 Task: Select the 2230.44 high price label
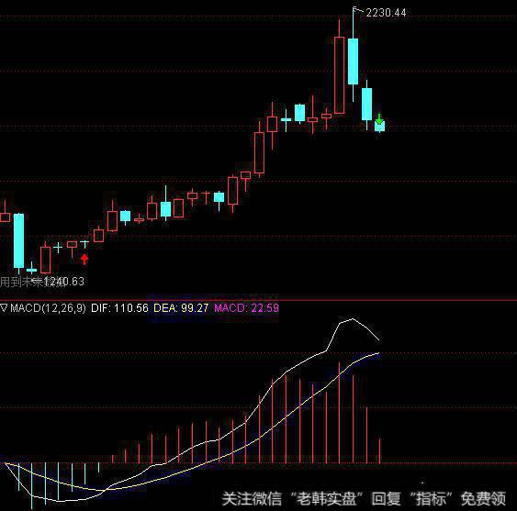[386, 13]
